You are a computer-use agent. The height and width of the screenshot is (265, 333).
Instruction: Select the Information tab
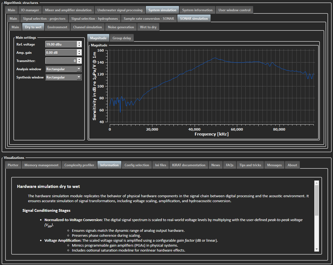click(x=110, y=165)
